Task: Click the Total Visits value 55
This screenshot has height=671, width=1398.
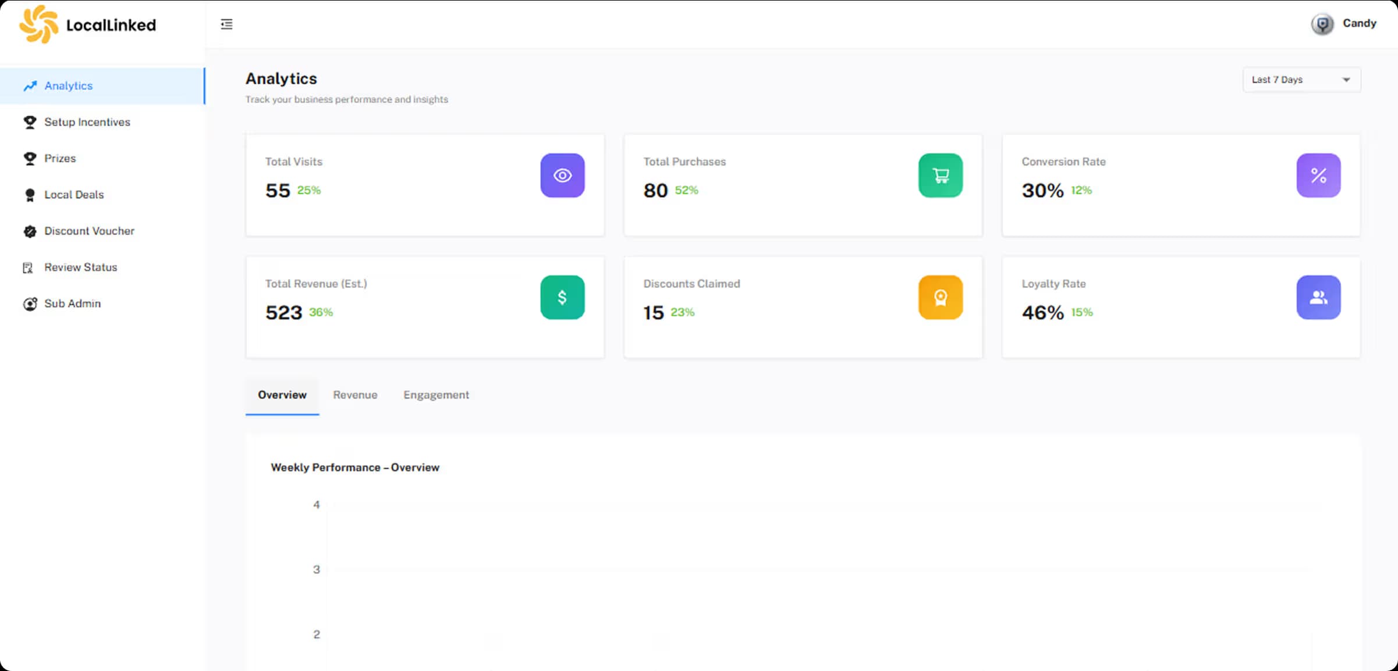Action: (x=278, y=191)
